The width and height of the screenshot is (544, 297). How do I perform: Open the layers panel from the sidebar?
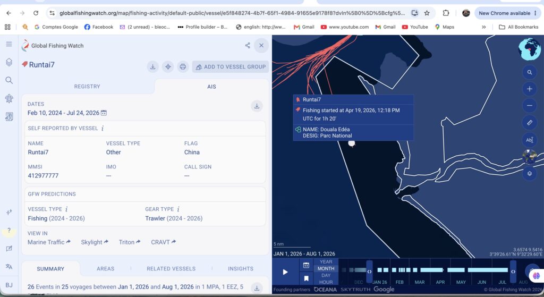click(9, 62)
